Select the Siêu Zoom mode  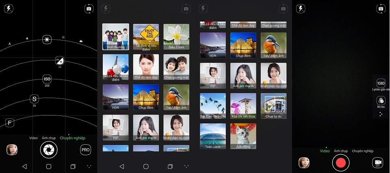176,37
